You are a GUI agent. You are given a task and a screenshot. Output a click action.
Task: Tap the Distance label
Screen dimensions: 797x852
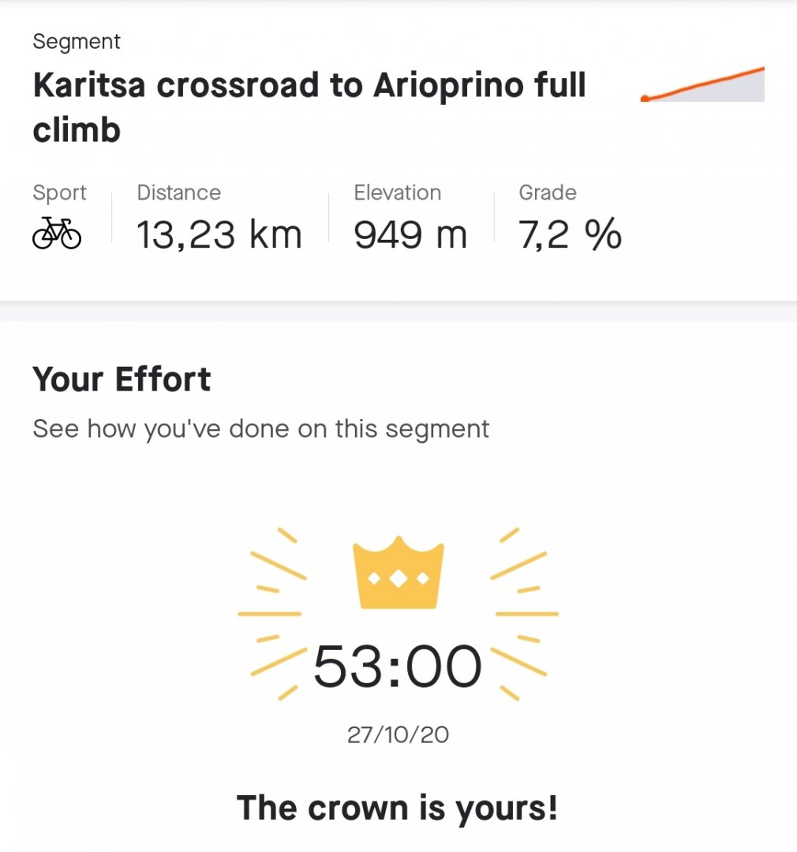click(x=179, y=192)
